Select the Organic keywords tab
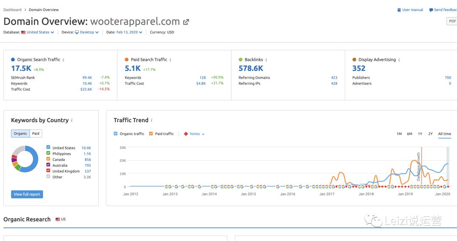This screenshot has width=457, height=241. click(20, 134)
